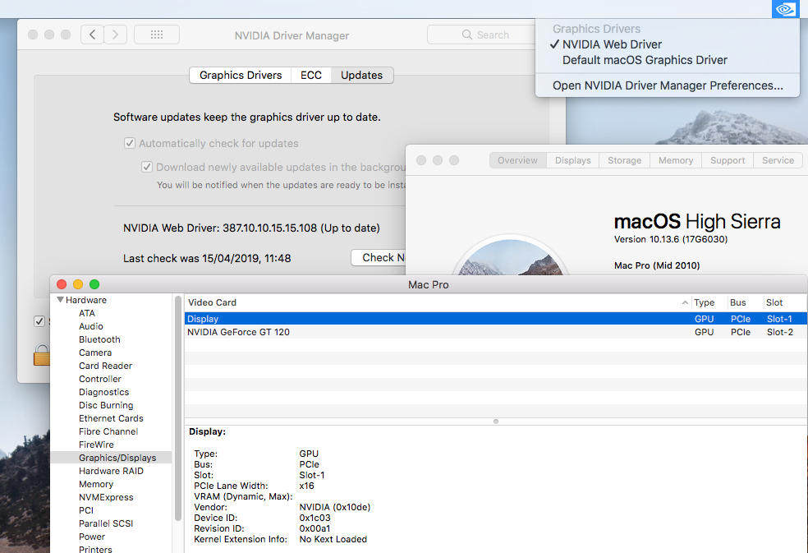This screenshot has width=808, height=553.
Task: Switch to Updates tab
Action: (x=362, y=76)
